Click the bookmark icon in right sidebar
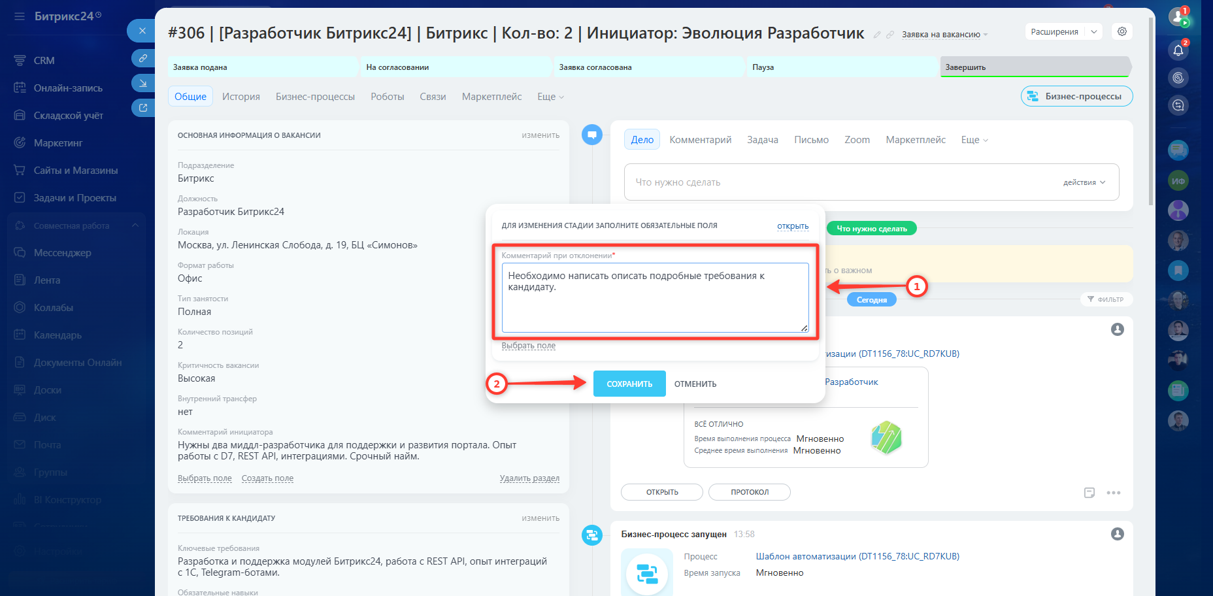1213x596 pixels. (1178, 270)
